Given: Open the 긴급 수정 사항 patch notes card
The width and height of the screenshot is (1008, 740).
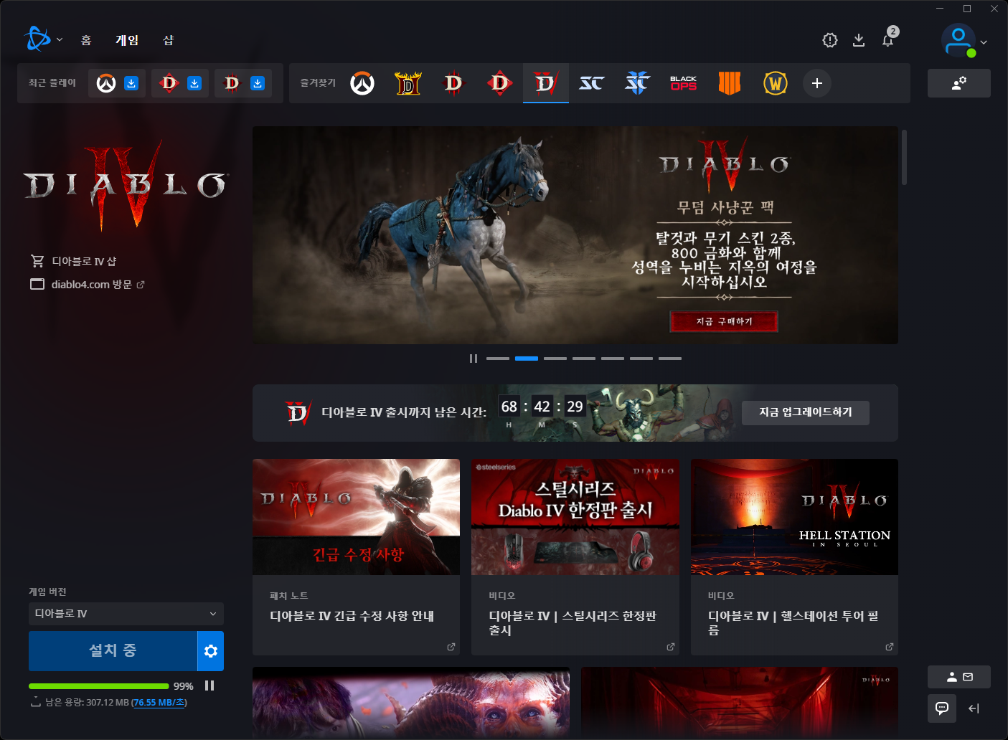Looking at the screenshot, I should (356, 556).
